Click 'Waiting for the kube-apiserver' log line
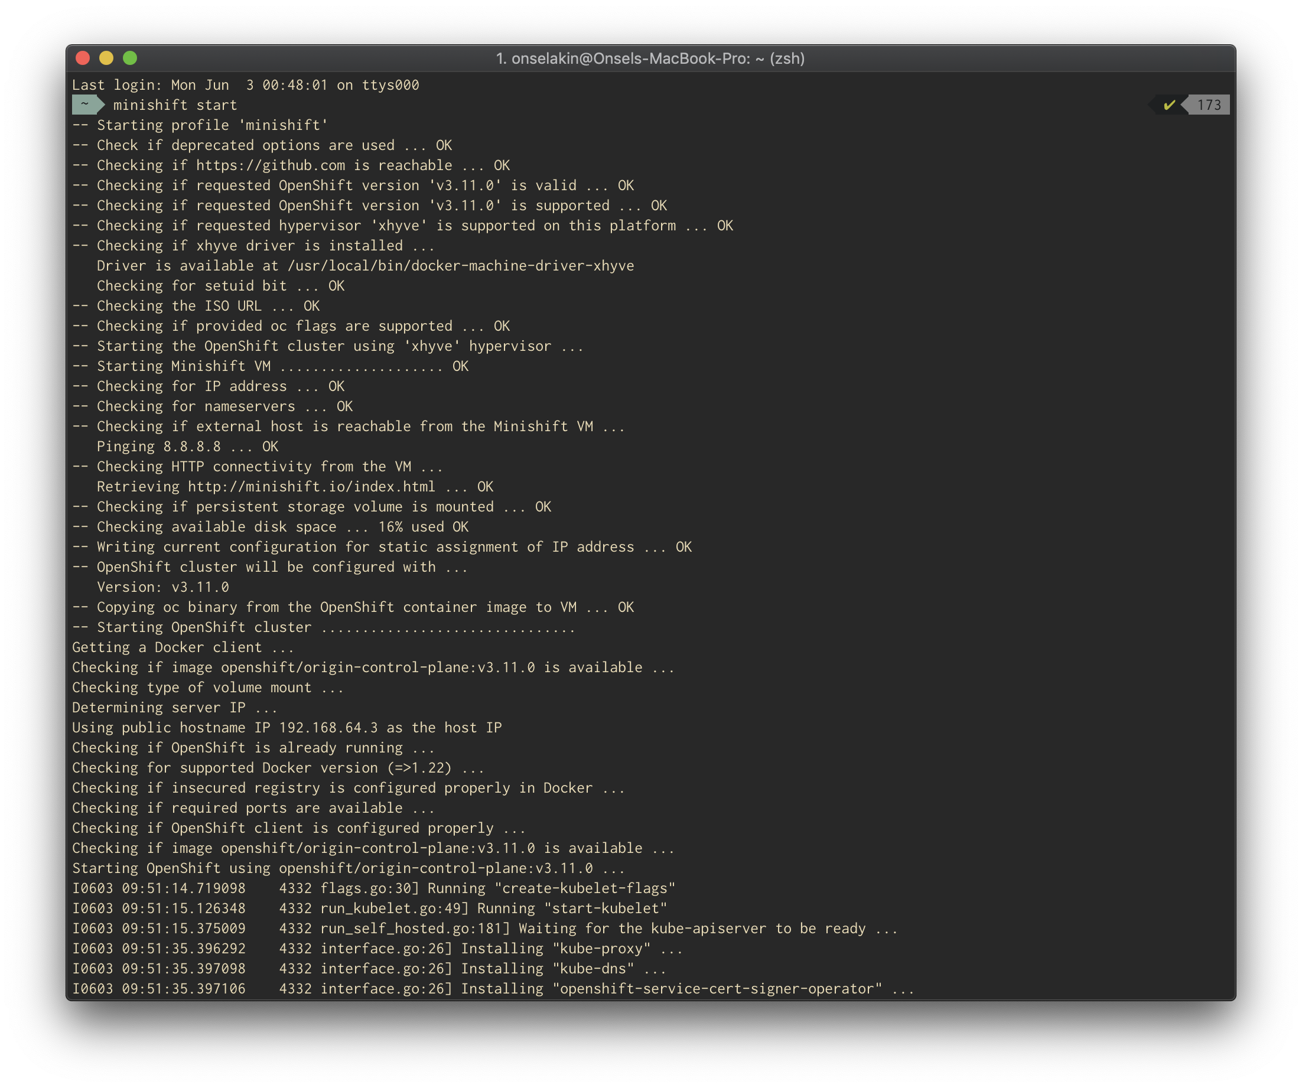 pos(486,929)
